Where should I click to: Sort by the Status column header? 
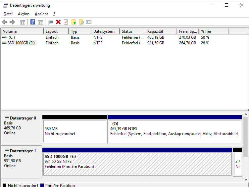[x=132, y=31]
